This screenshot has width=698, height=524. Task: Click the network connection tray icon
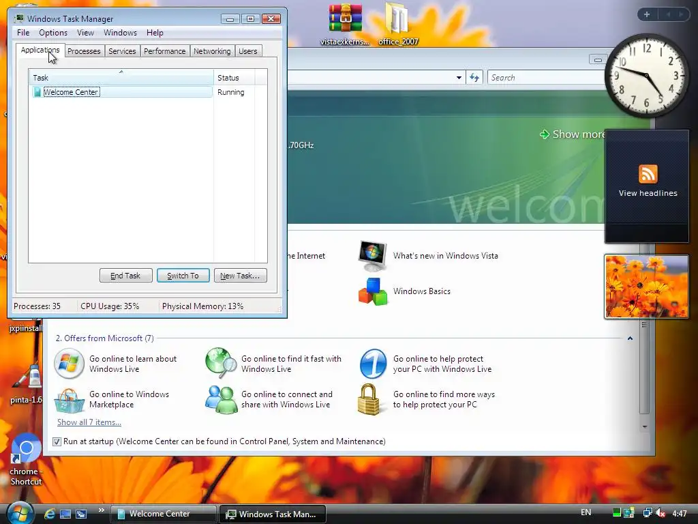[x=648, y=513]
